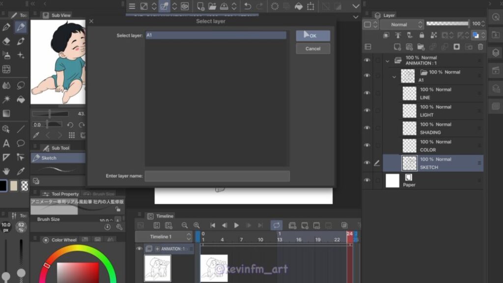Select the Text tool
The width and height of the screenshot is (503, 283).
click(x=6, y=143)
